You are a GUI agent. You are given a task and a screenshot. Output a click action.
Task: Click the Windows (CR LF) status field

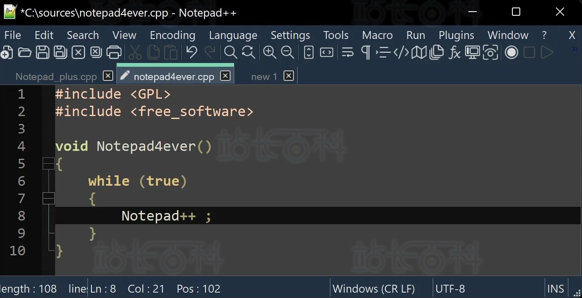coord(373,289)
